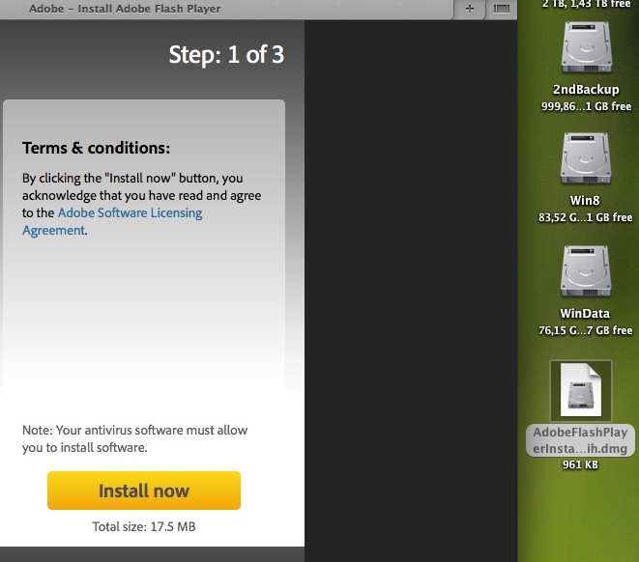Image resolution: width=639 pixels, height=562 pixels.
Task: Click the 999,86...1 GB free text
Action: (x=586, y=106)
